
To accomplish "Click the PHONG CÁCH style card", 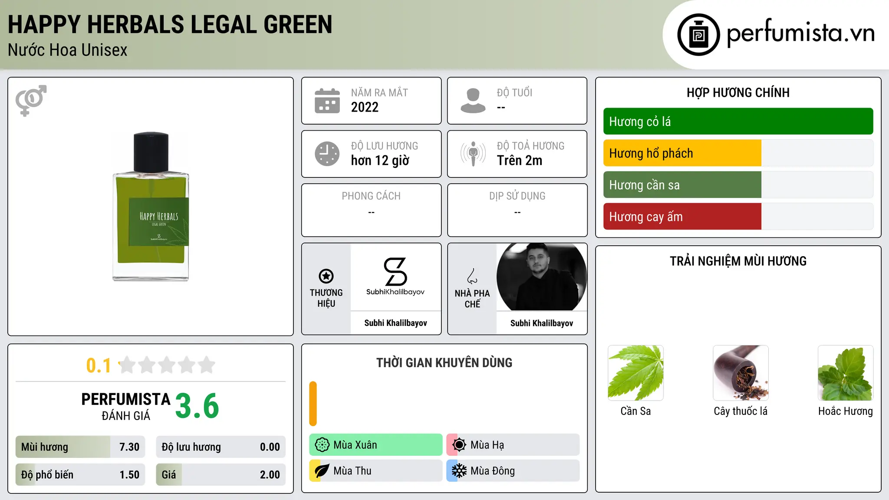I will click(x=371, y=210).
